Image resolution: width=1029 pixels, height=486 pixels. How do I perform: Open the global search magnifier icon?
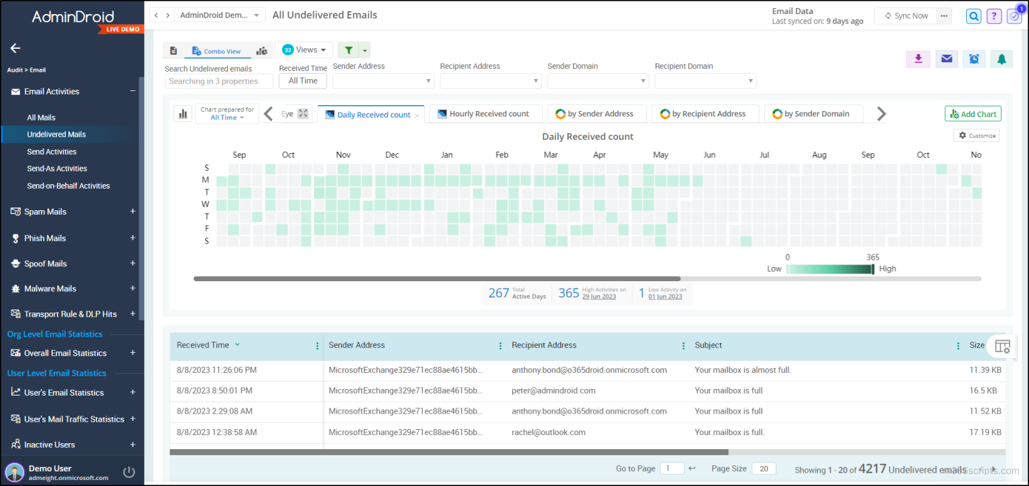coord(973,15)
